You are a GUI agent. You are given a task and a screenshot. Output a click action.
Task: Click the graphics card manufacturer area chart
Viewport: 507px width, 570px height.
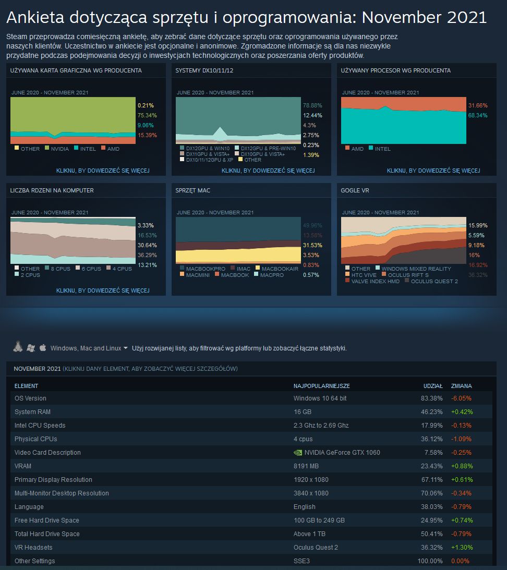(x=73, y=120)
